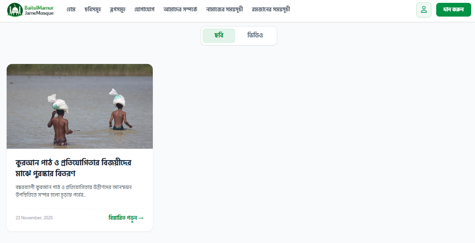View নামাজের সময়সূচী from the navbar
The width and height of the screenshot is (475, 243).
pos(224,9)
